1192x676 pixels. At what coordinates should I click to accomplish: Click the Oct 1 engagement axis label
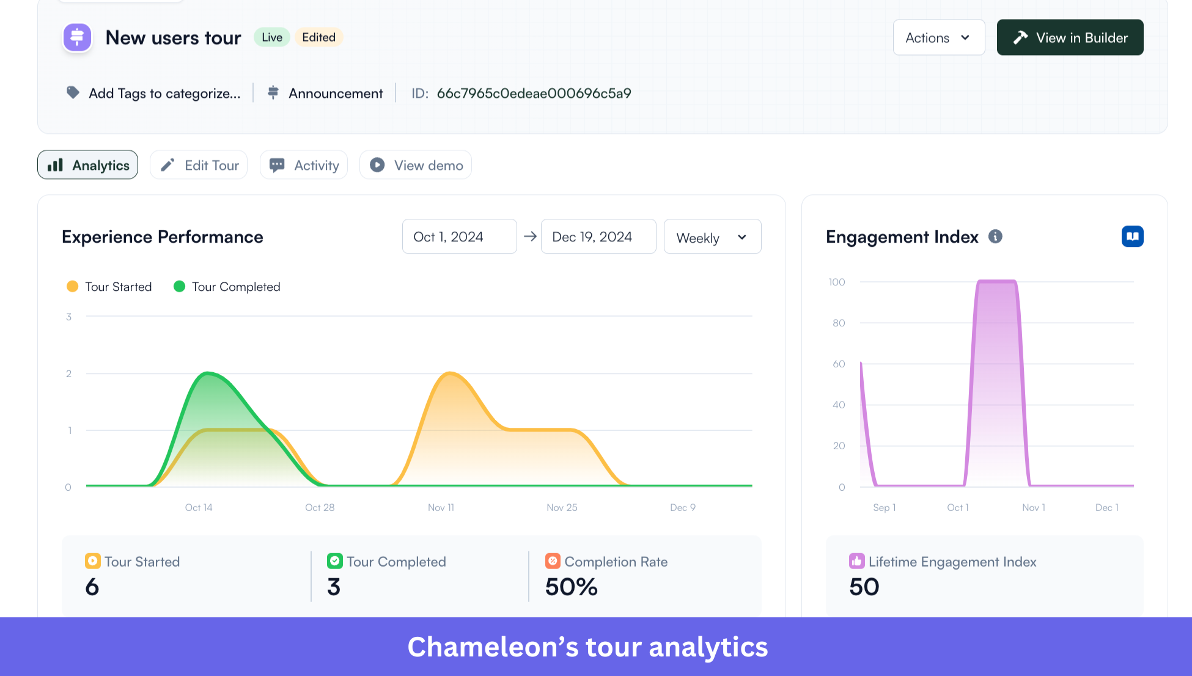958,507
